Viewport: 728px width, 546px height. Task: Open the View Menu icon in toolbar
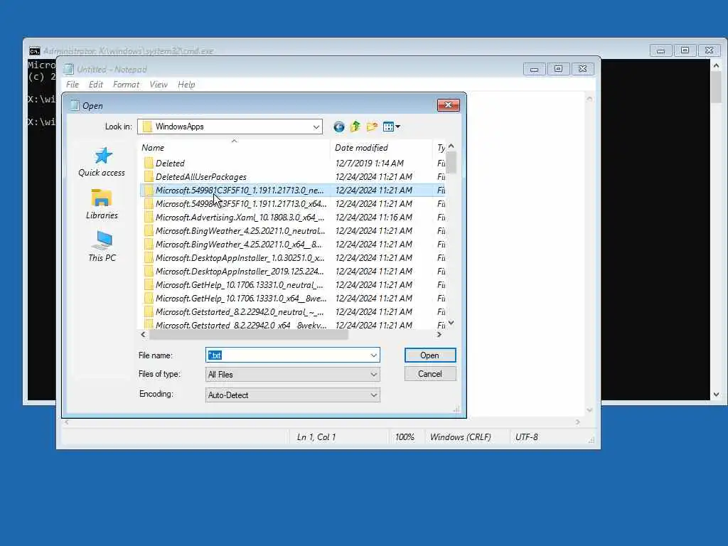[392, 127]
